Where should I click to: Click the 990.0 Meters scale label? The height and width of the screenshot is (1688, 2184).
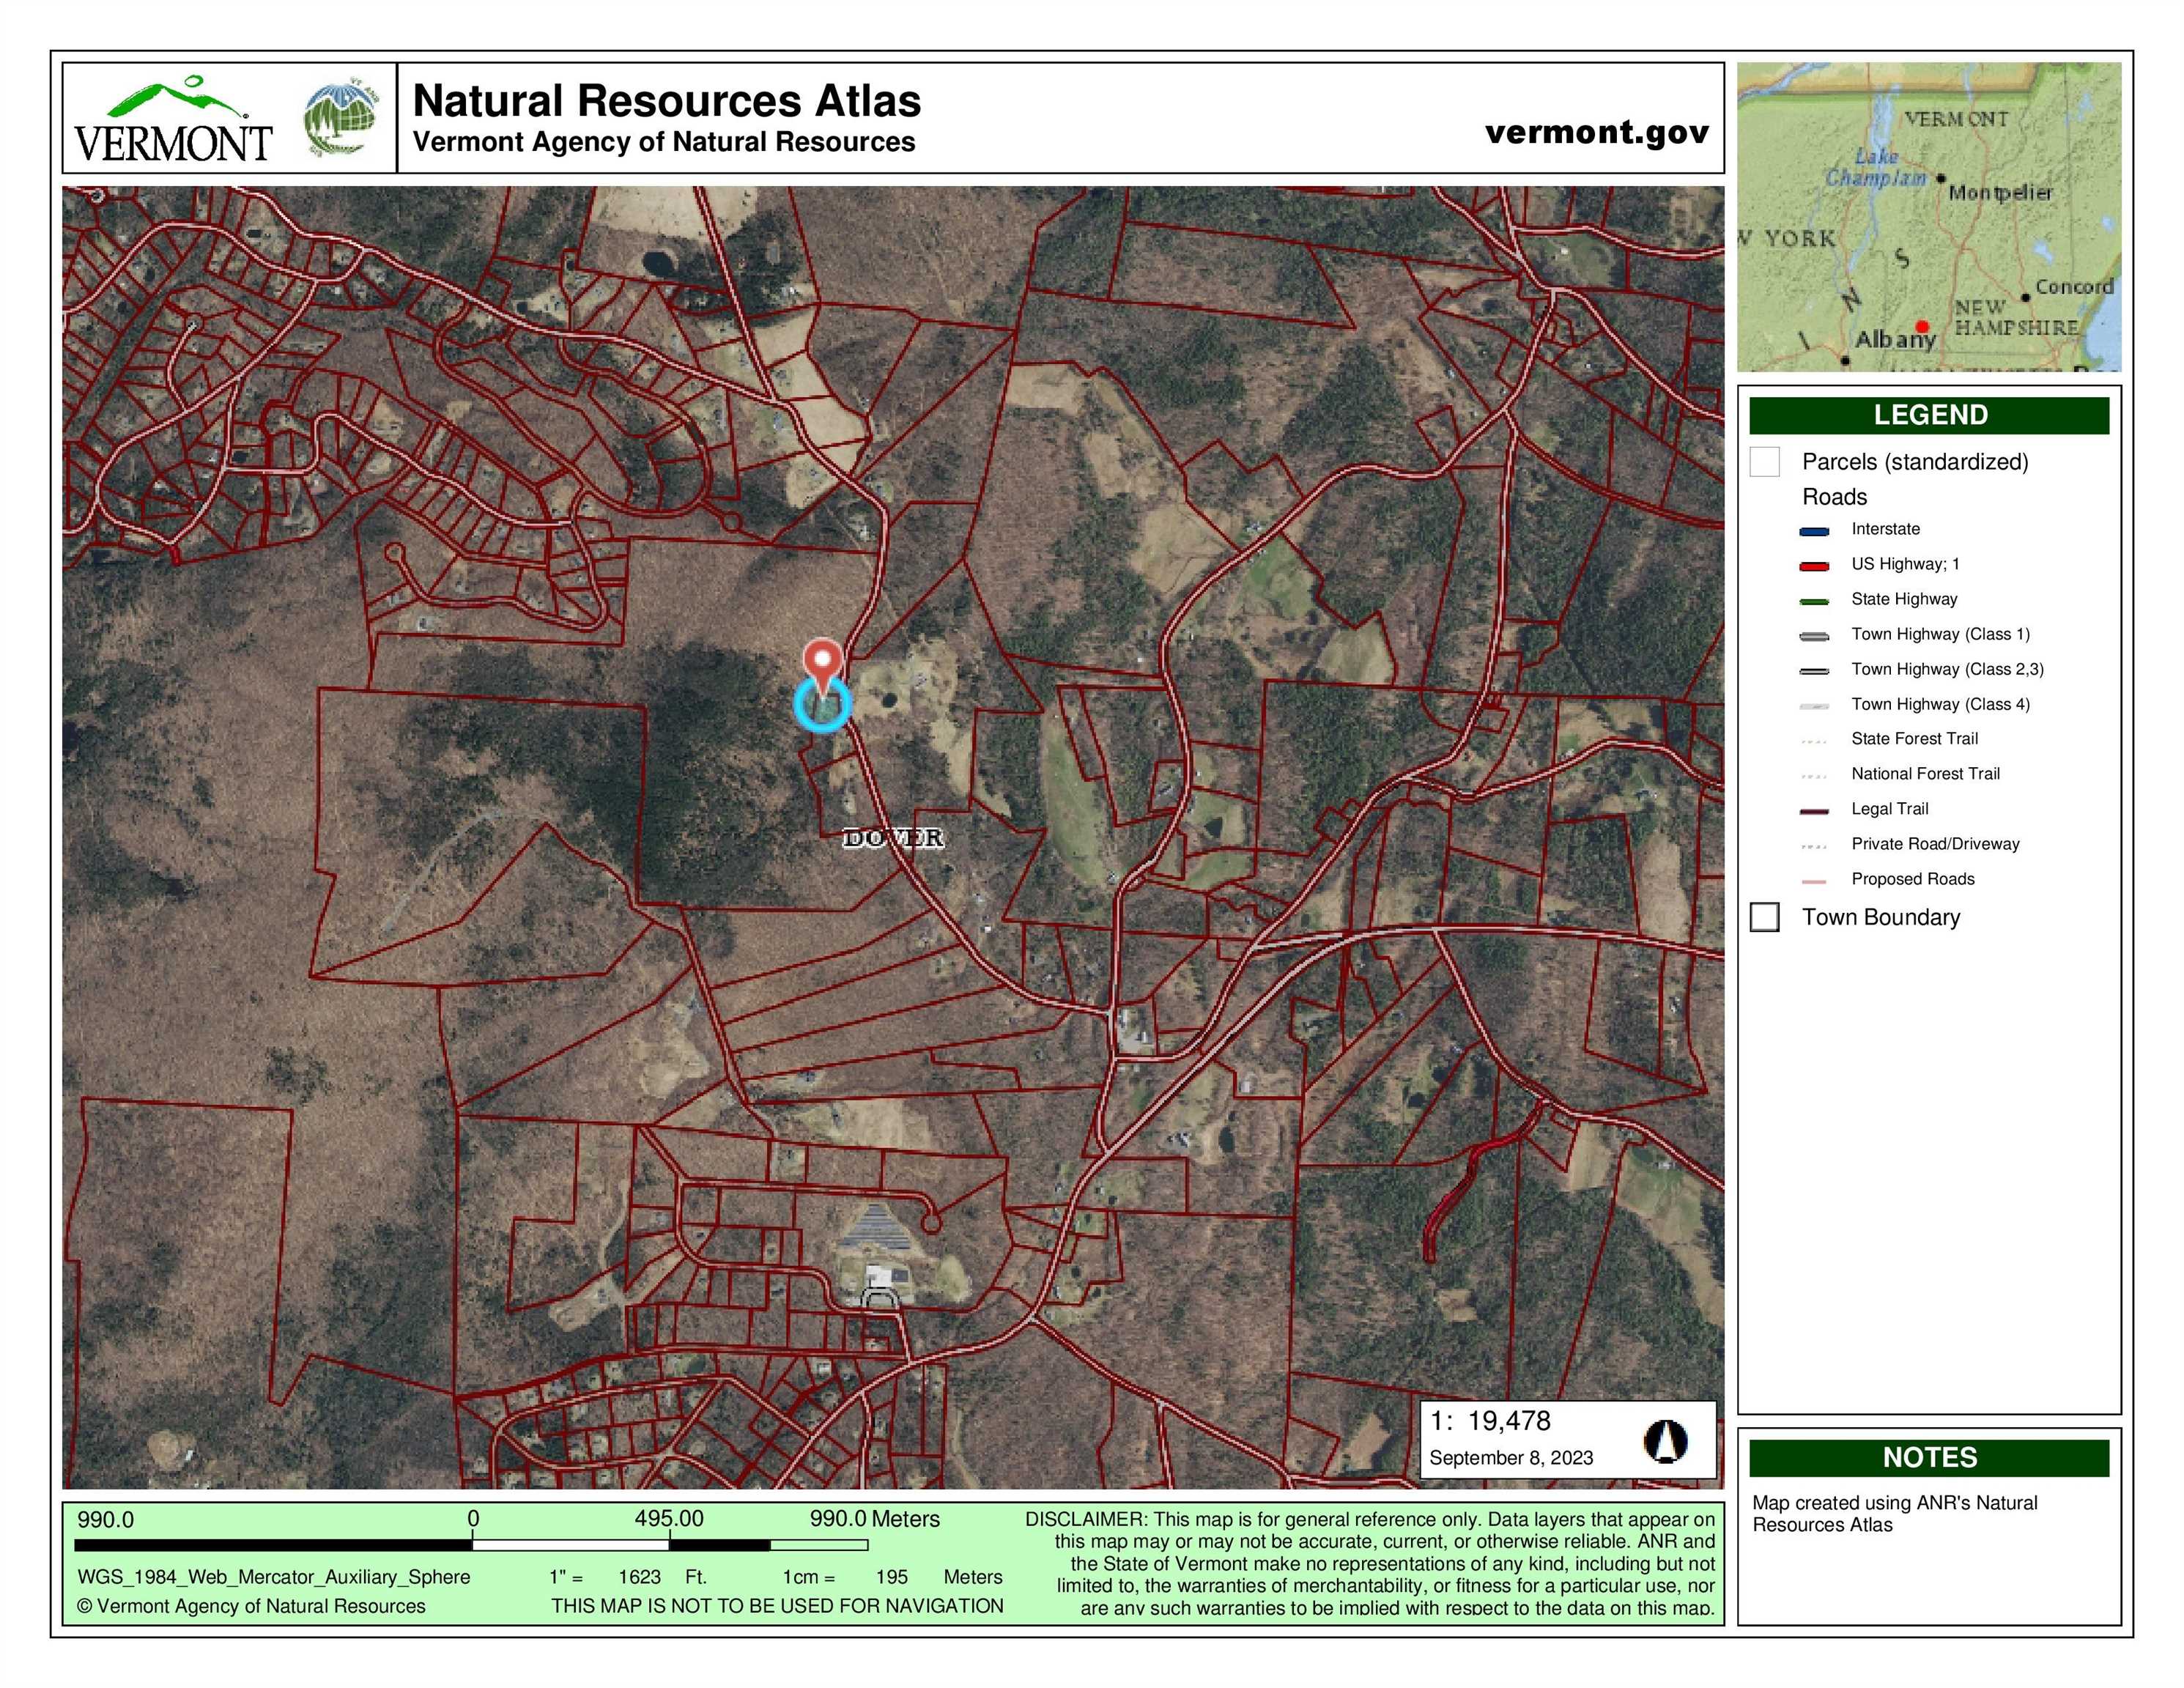[875, 1518]
